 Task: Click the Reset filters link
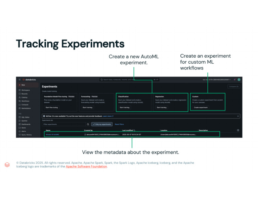(119, 124)
